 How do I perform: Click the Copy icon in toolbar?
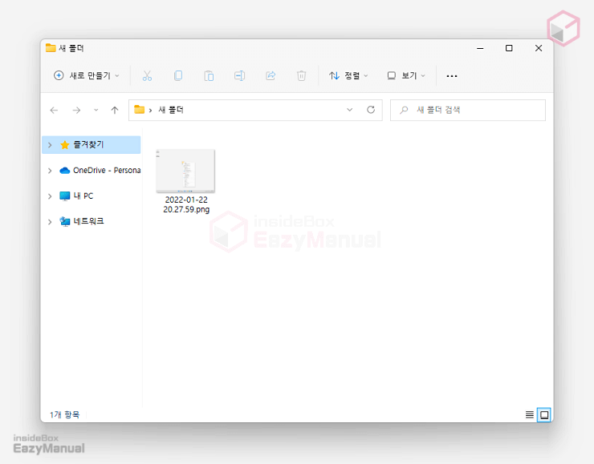[178, 75]
